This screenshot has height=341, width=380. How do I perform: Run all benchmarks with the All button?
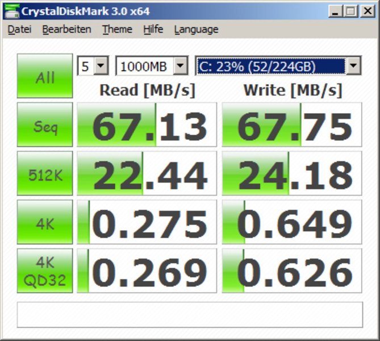[x=45, y=76]
